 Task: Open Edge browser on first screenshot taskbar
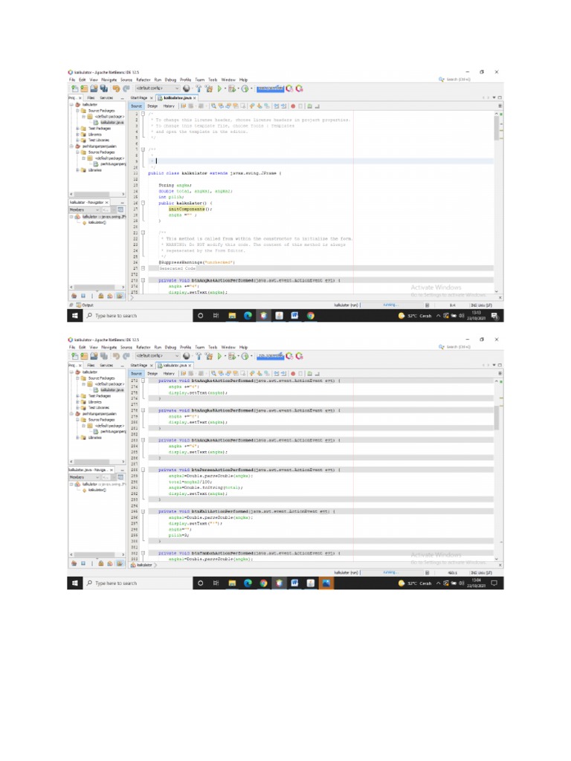click(248, 315)
